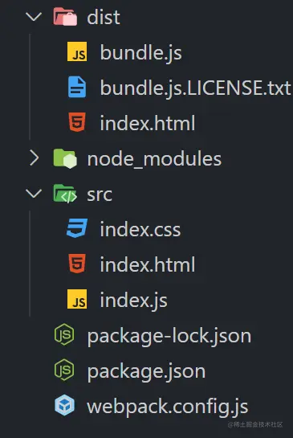The image size is (293, 438).
Task: Open bundle.js file
Action: coord(141,52)
